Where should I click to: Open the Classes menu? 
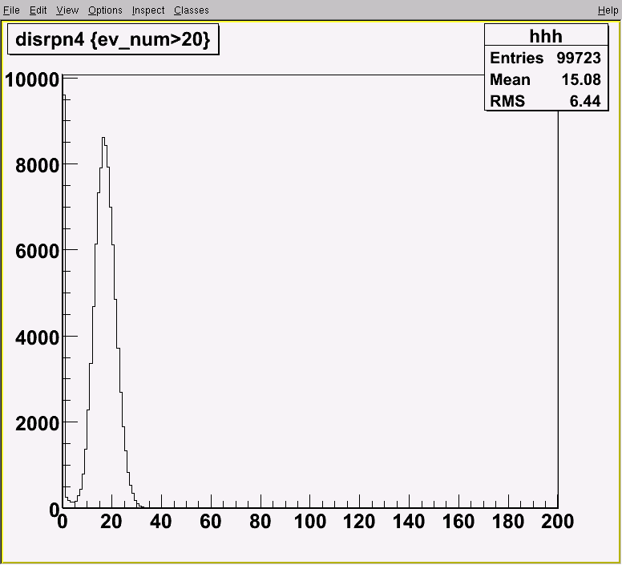[192, 10]
